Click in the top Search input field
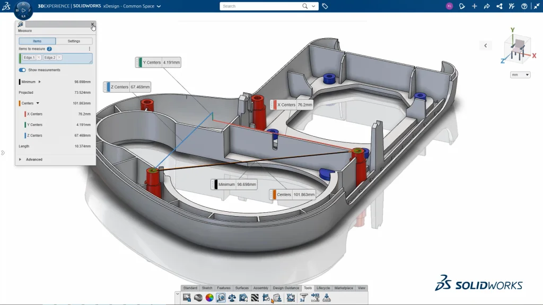Viewport: 543px width, 305px height. 260,6
